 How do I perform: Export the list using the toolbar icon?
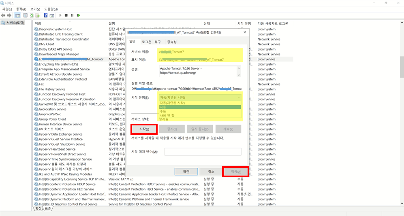[x=38, y=15]
